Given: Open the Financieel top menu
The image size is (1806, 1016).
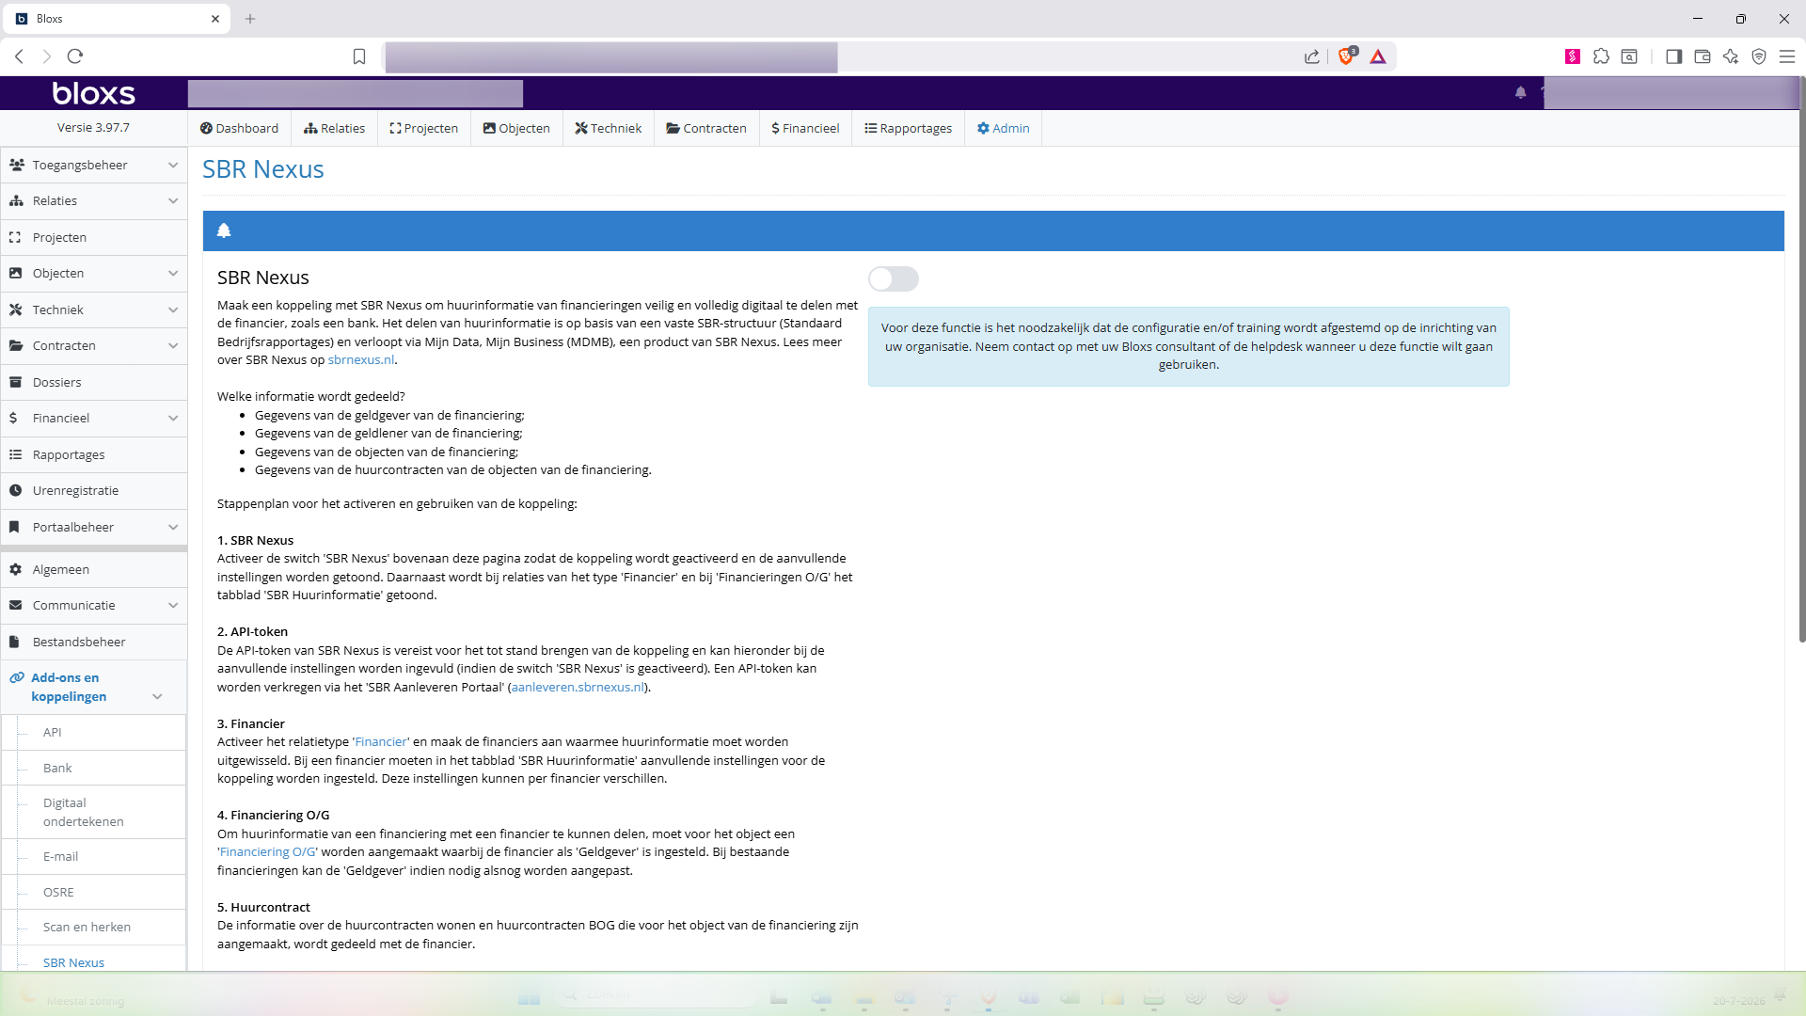Looking at the screenshot, I should tap(805, 128).
